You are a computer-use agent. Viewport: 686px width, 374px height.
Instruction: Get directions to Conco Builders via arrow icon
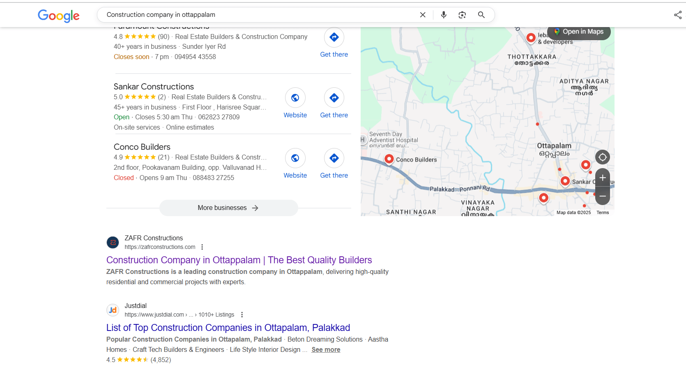(334, 158)
